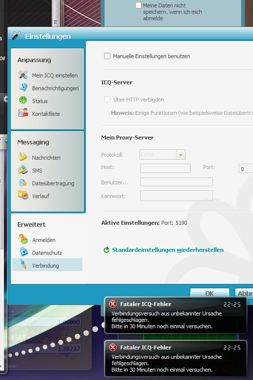Click the Benutzer input field
The image size is (253, 380).
177,182
